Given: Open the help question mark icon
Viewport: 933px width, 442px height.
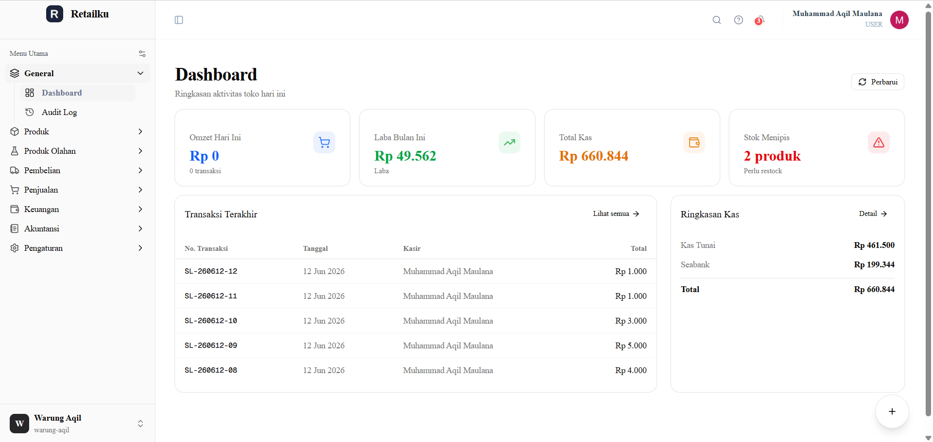Looking at the screenshot, I should (739, 20).
